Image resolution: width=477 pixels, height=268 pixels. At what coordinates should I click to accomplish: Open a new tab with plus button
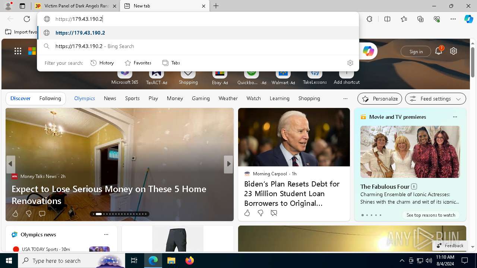click(x=216, y=6)
